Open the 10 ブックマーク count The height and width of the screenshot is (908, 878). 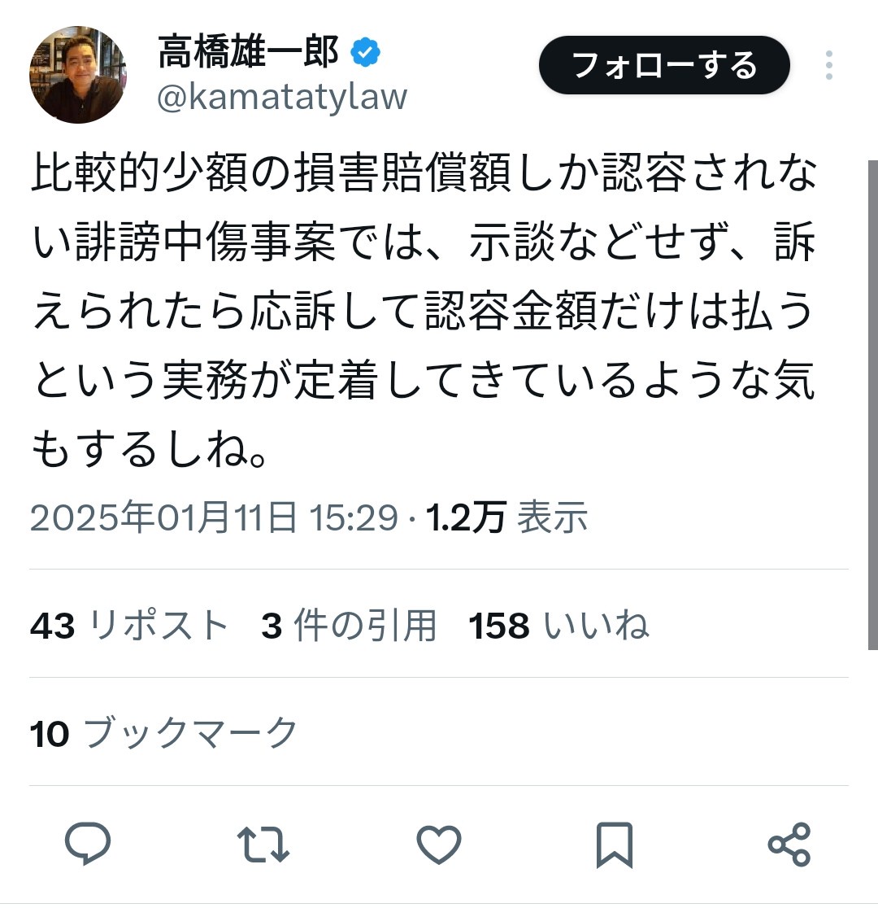click(x=163, y=733)
